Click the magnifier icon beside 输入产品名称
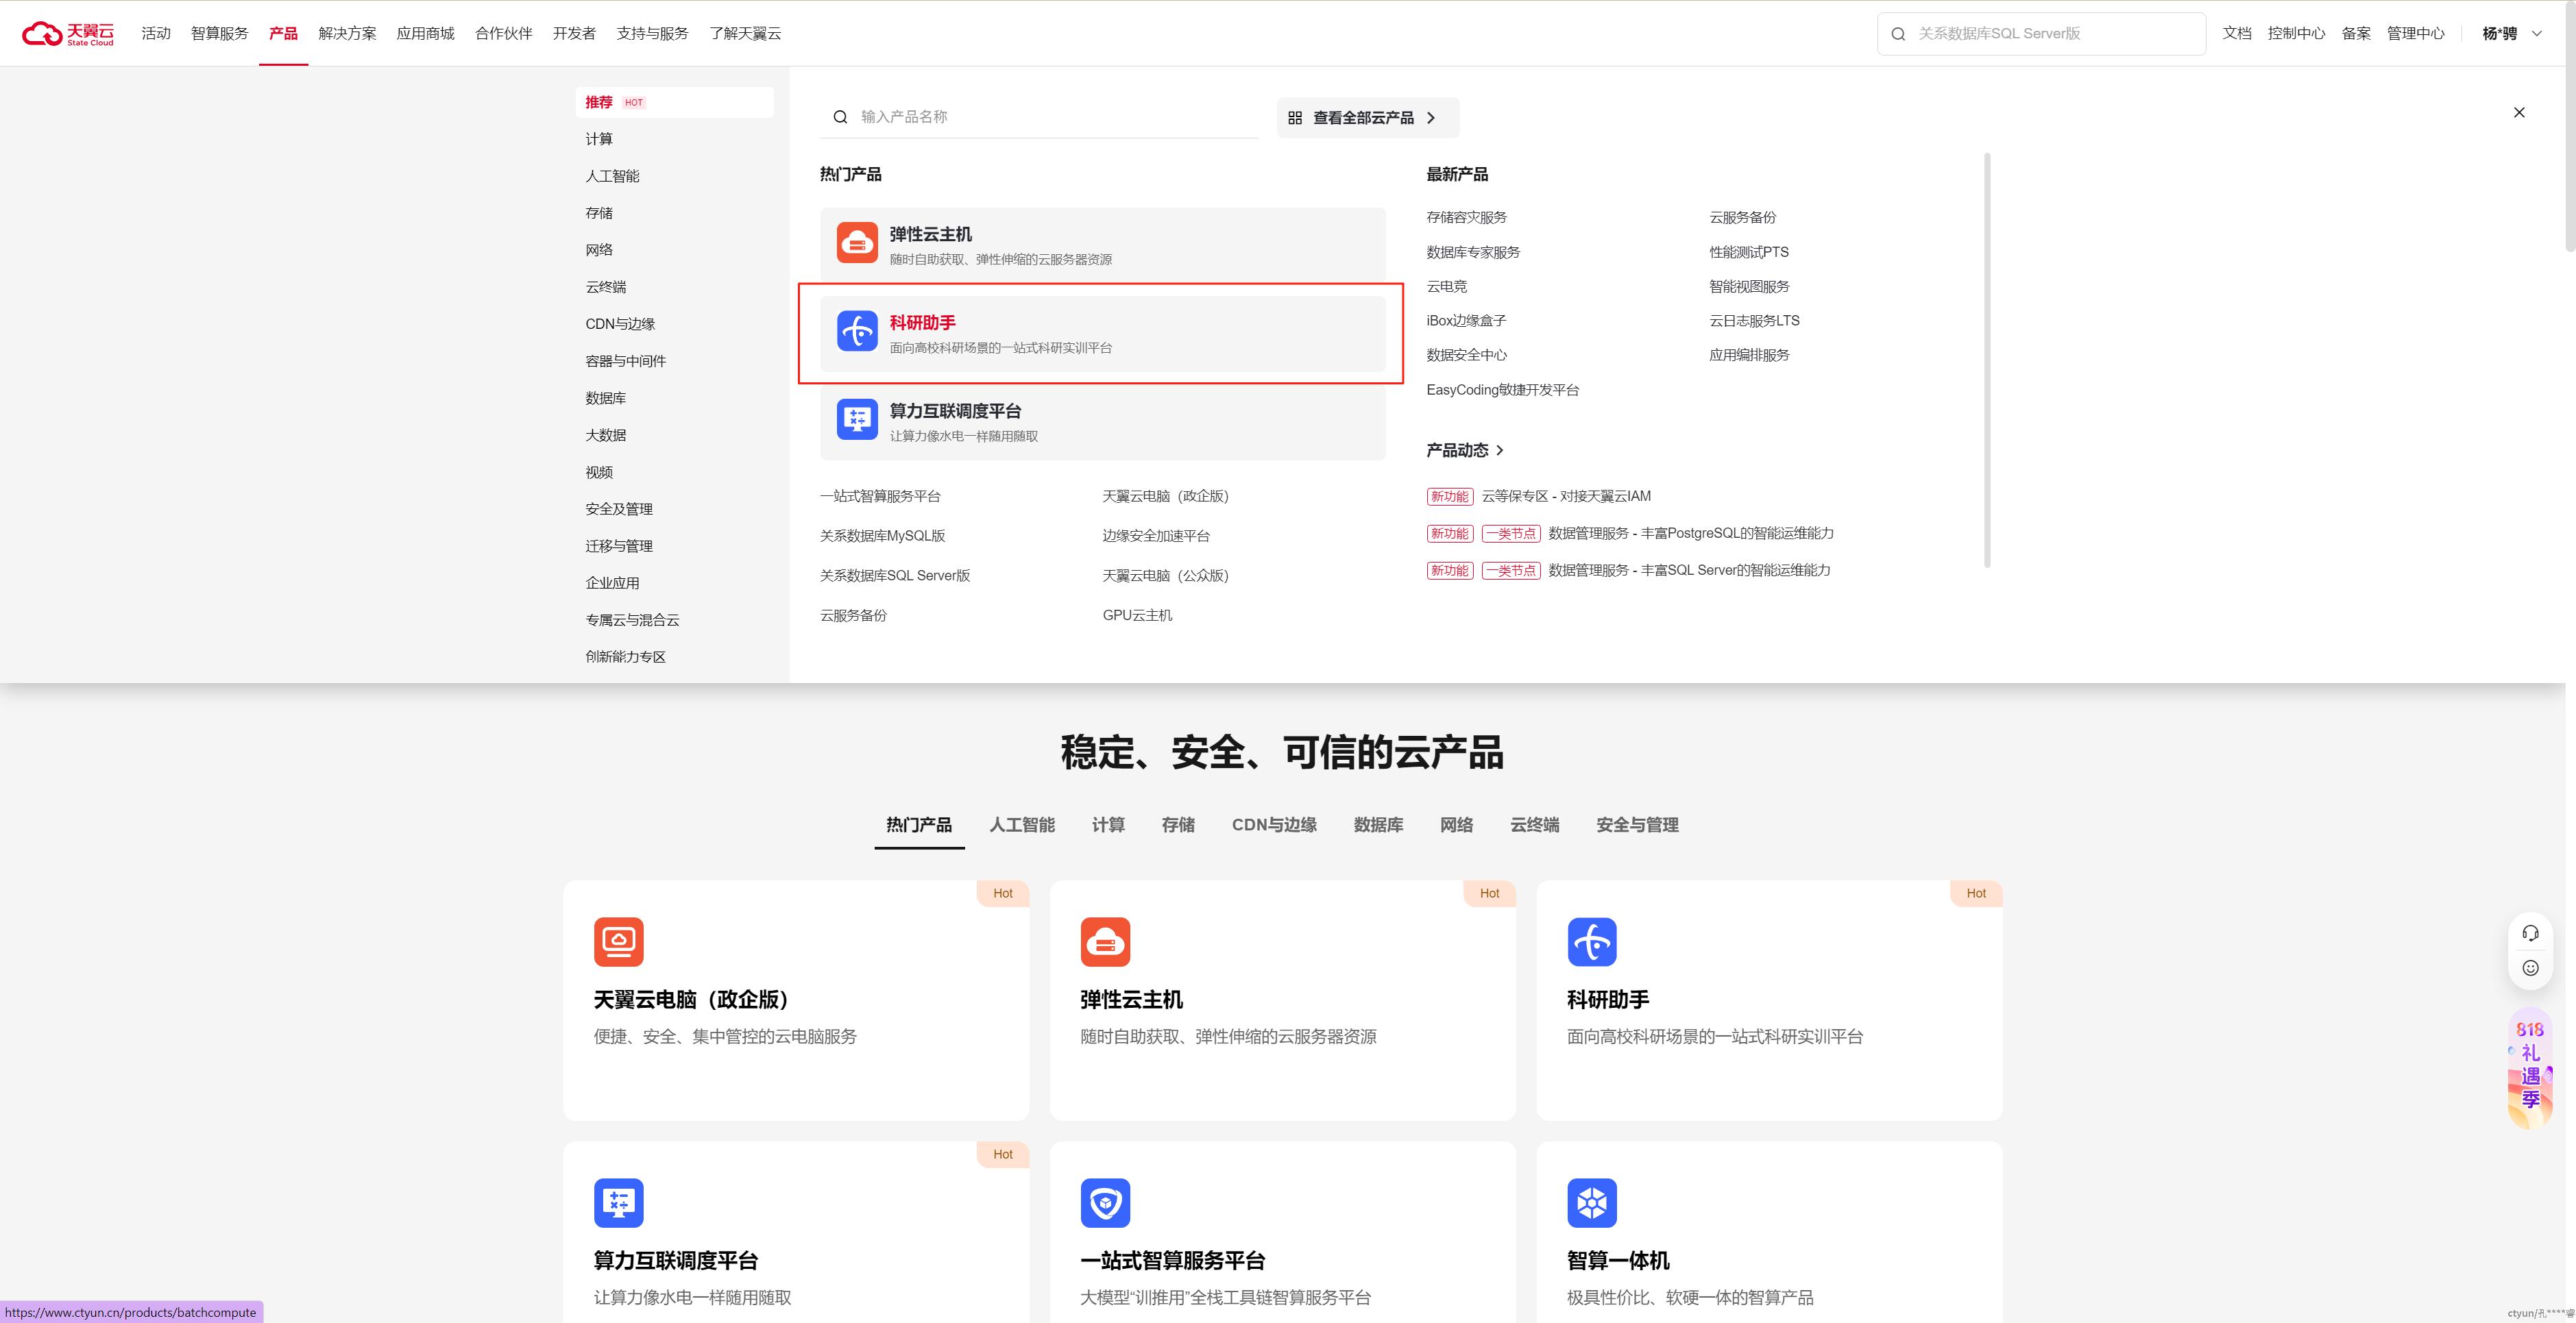Viewport: 2576px width, 1323px height. click(x=840, y=117)
